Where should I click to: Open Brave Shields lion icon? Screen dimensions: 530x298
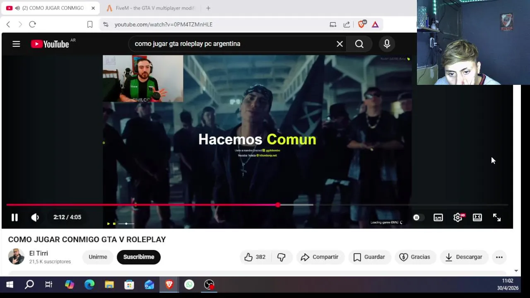tap(361, 24)
